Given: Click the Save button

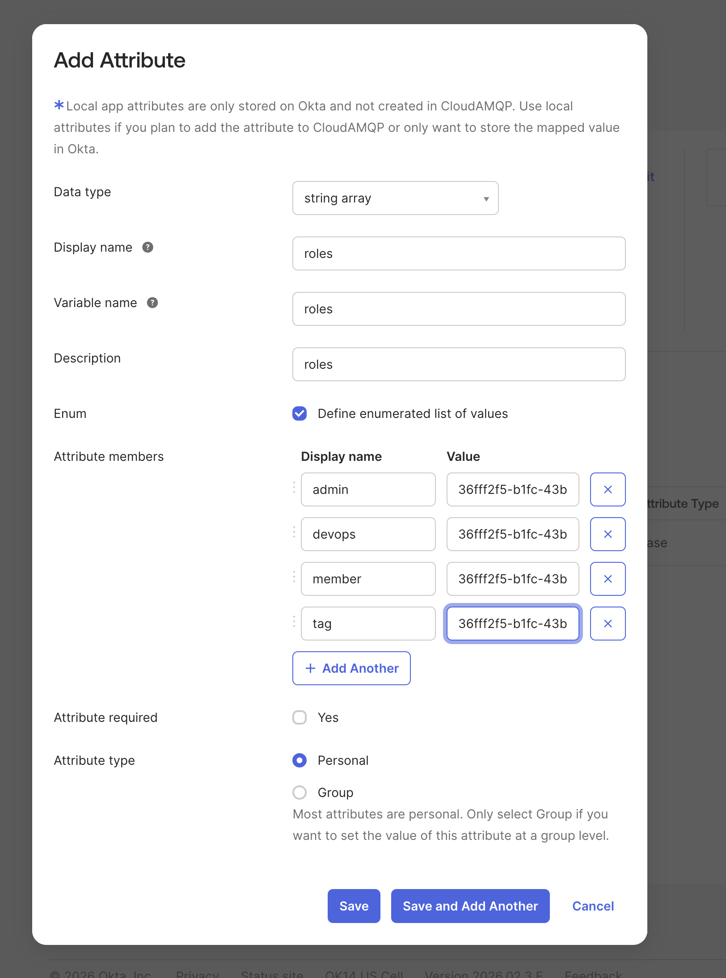Looking at the screenshot, I should (354, 906).
